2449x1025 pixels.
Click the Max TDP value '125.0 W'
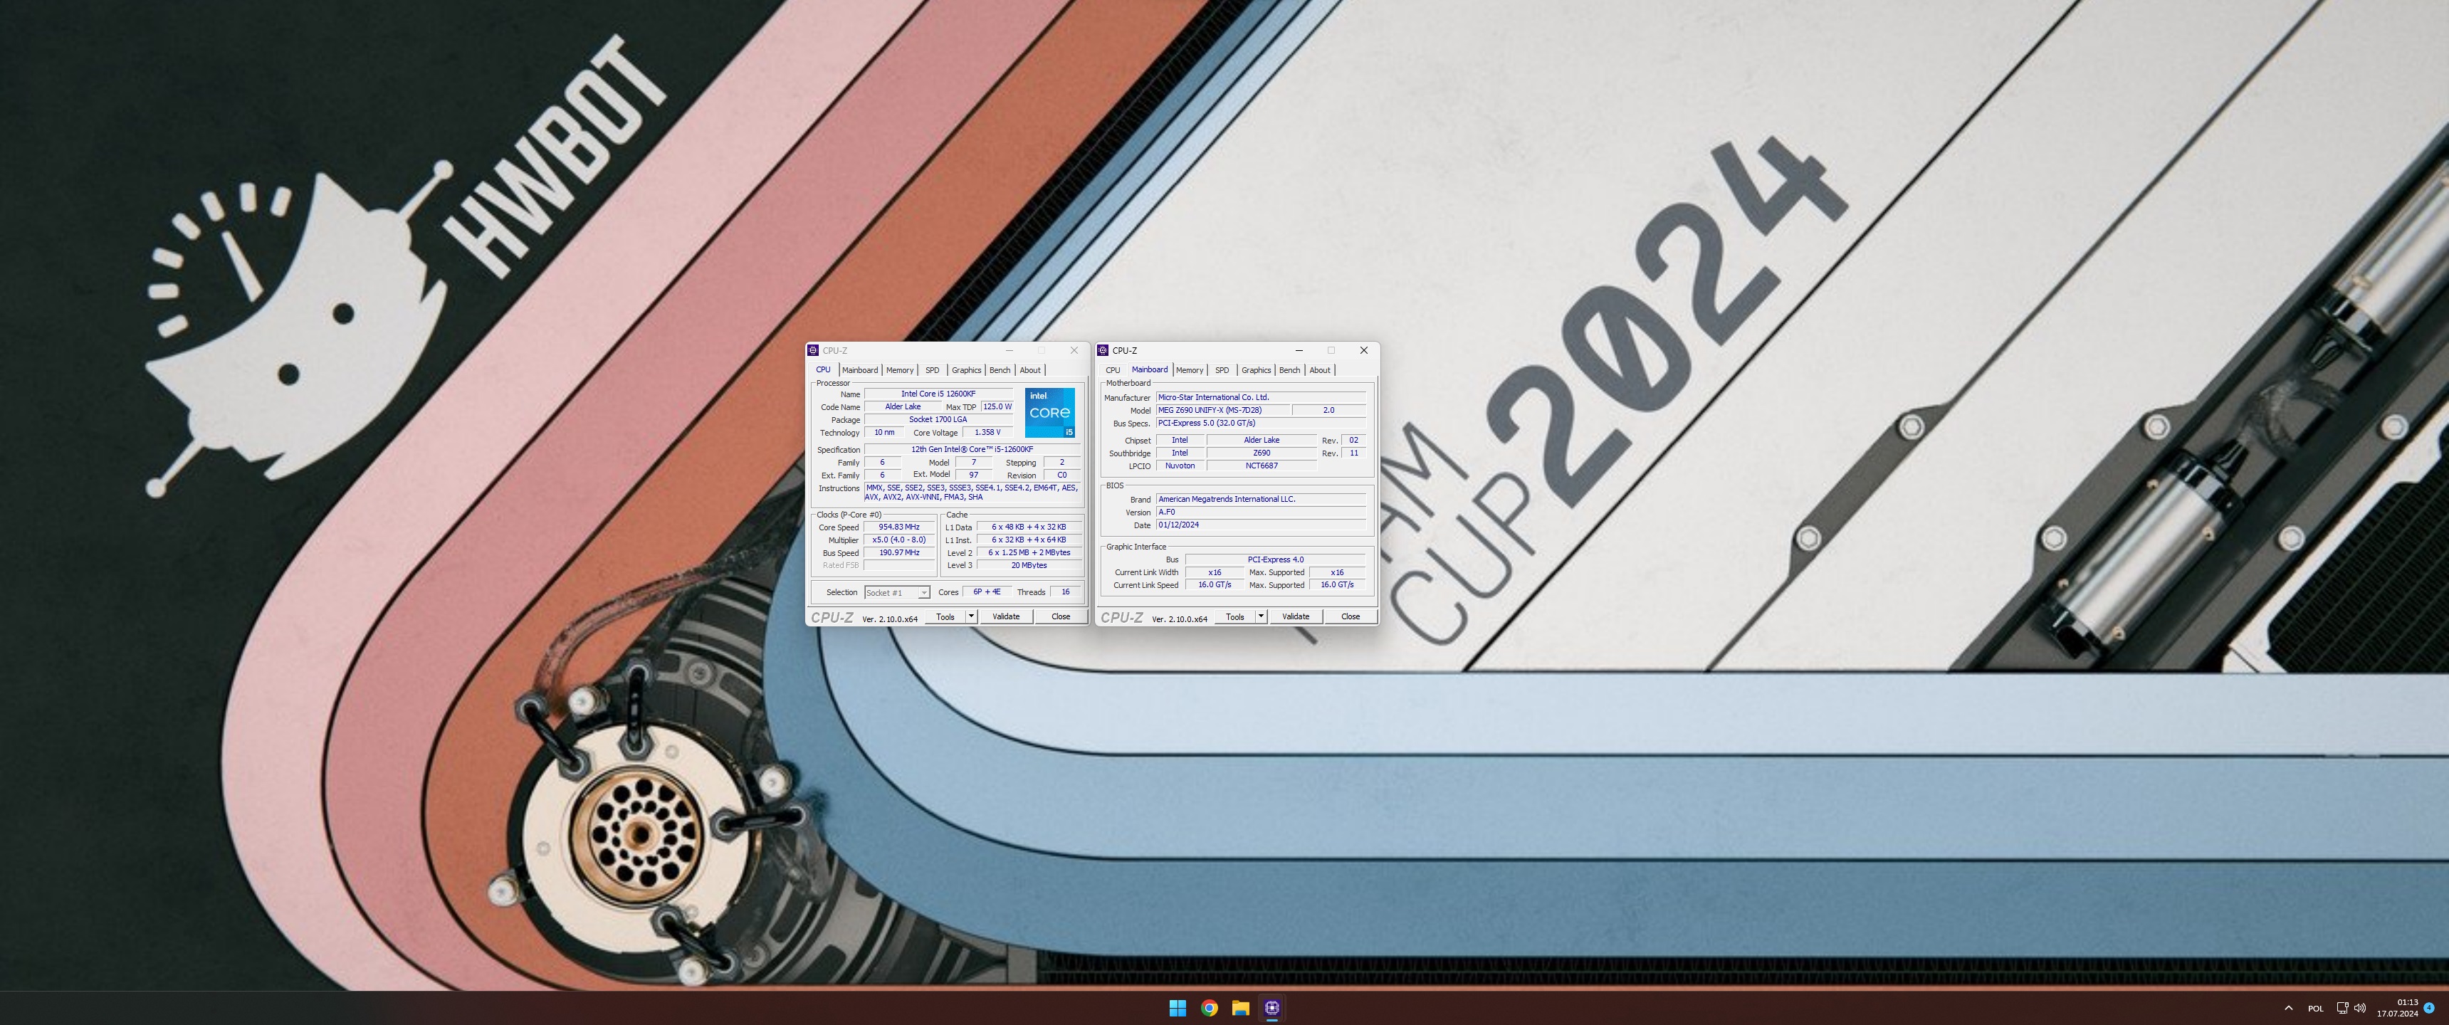(997, 407)
